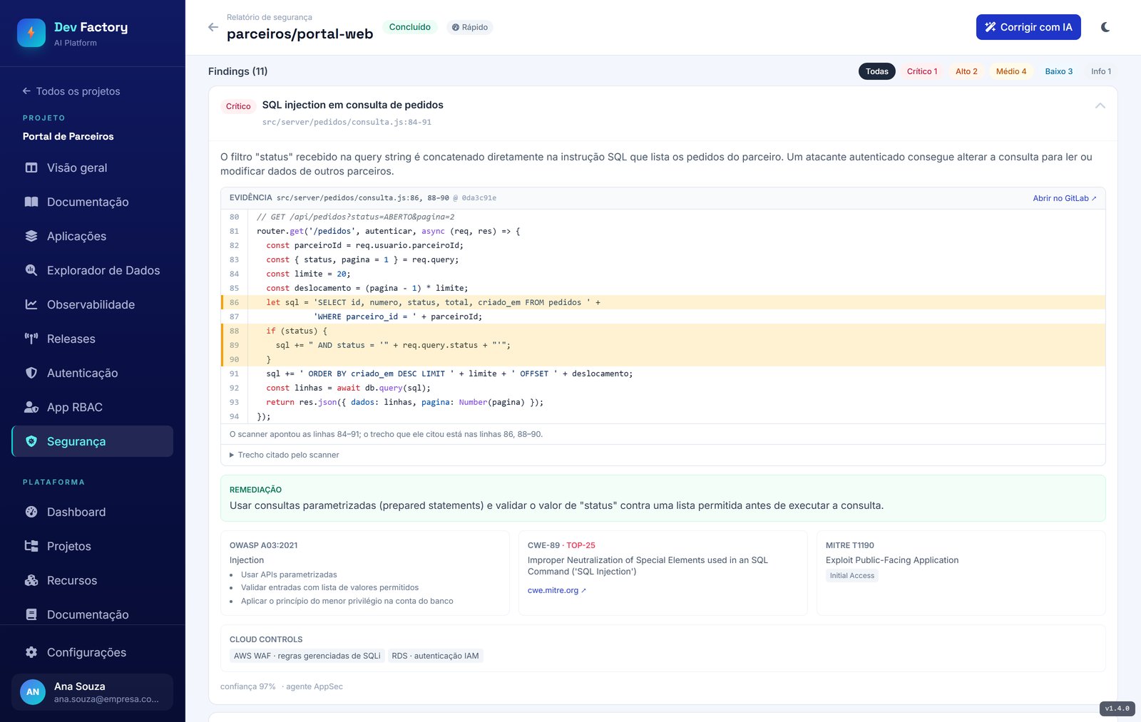Viewport: 1141px width, 722px height.
Task: Open Visão geral from the sidebar
Action: 92,167
